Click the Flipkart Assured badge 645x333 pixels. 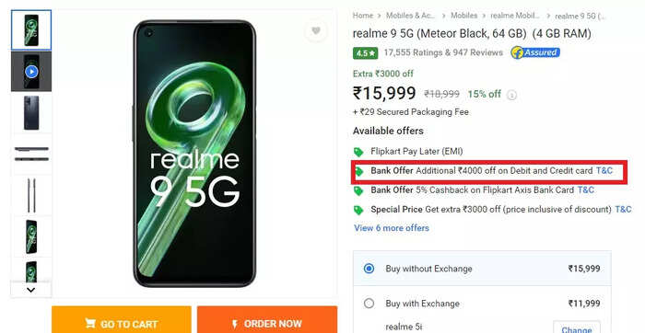point(535,52)
